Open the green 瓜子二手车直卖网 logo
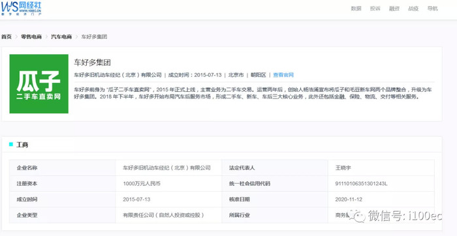 [x=39, y=84]
